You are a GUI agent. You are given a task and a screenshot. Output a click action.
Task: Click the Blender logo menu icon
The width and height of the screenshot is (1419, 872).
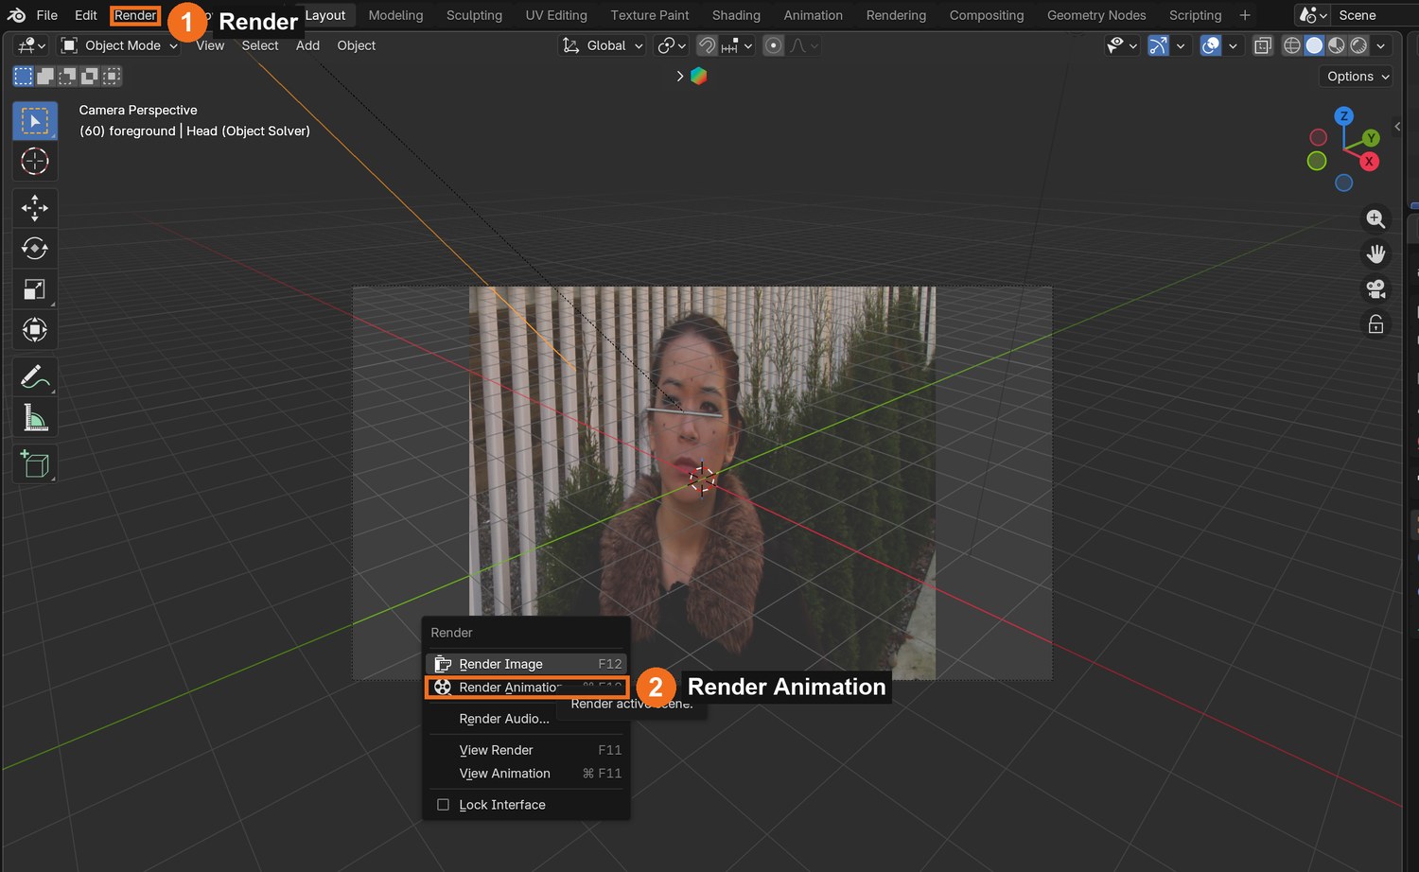tap(16, 15)
